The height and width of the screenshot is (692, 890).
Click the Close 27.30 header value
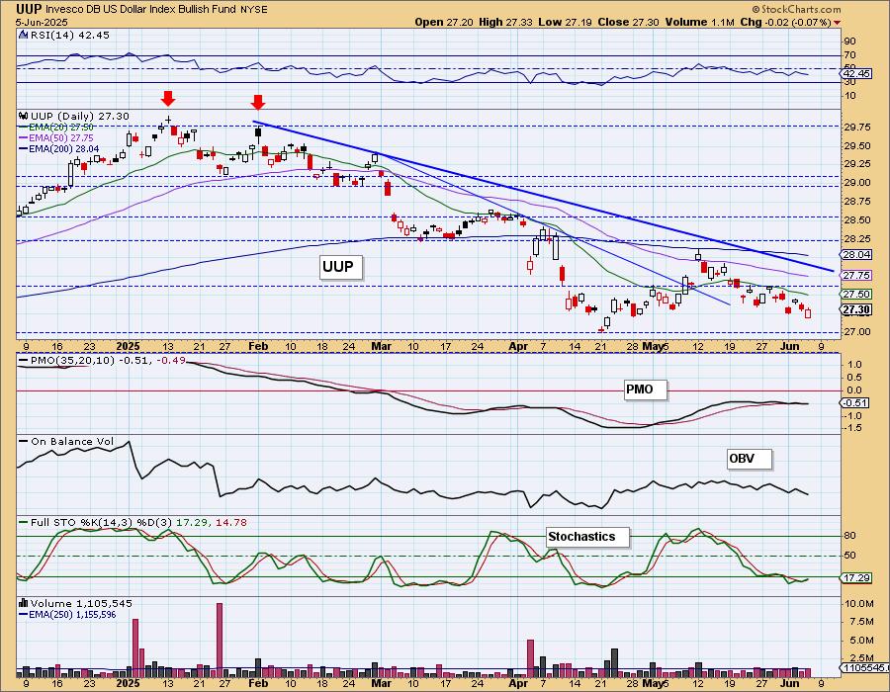[x=628, y=22]
